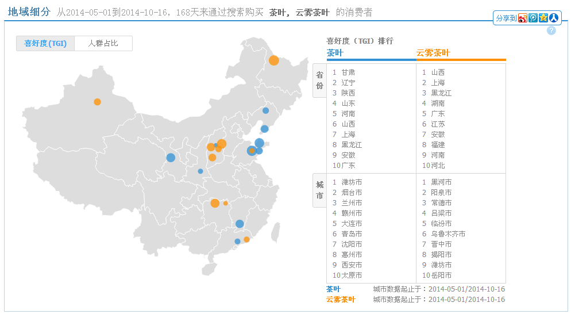Click 岳阳市 ranked tenth under 云雾茶叶
571x314 pixels.
441,275
